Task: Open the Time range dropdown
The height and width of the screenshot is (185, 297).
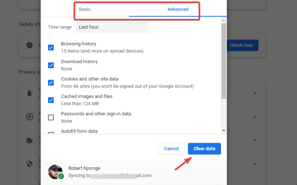Action: (x=112, y=27)
